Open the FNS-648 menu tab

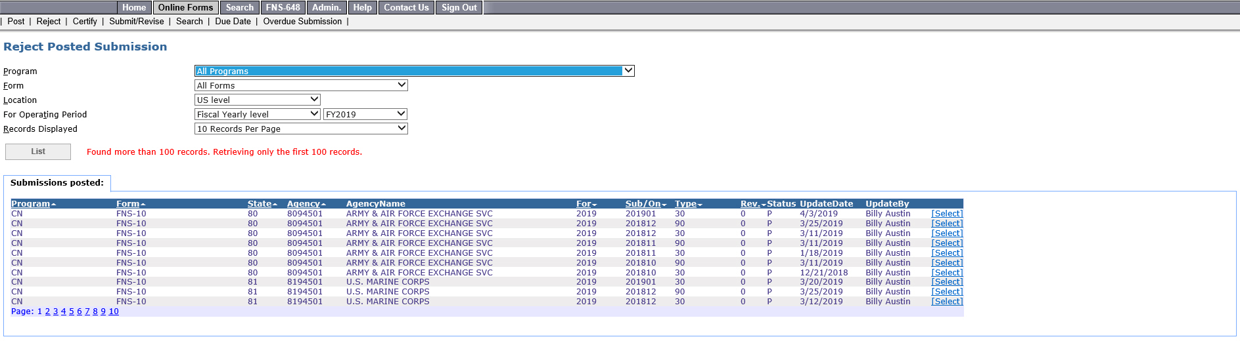[283, 7]
